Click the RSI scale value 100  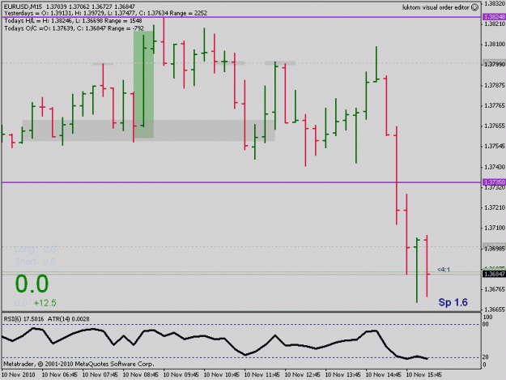point(487,318)
